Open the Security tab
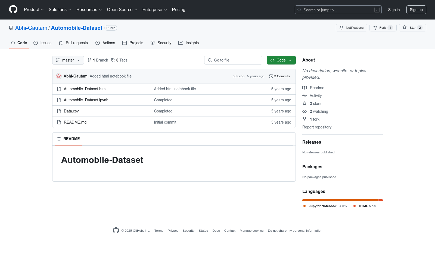435x271 pixels. tap(161, 43)
